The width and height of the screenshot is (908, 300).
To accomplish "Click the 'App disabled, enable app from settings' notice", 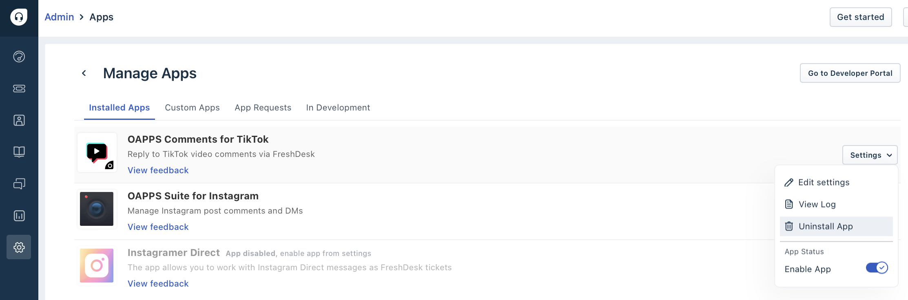I will (299, 254).
